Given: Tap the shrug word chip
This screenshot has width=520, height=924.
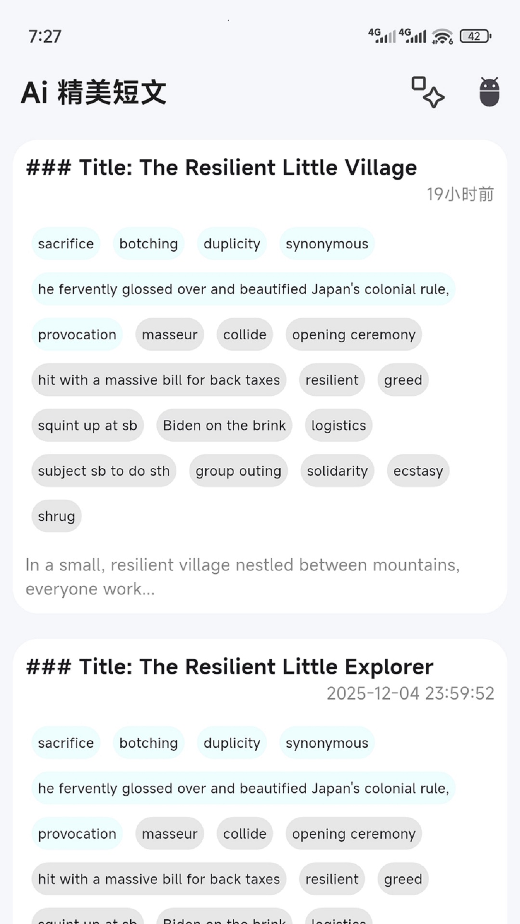Looking at the screenshot, I should [x=56, y=516].
